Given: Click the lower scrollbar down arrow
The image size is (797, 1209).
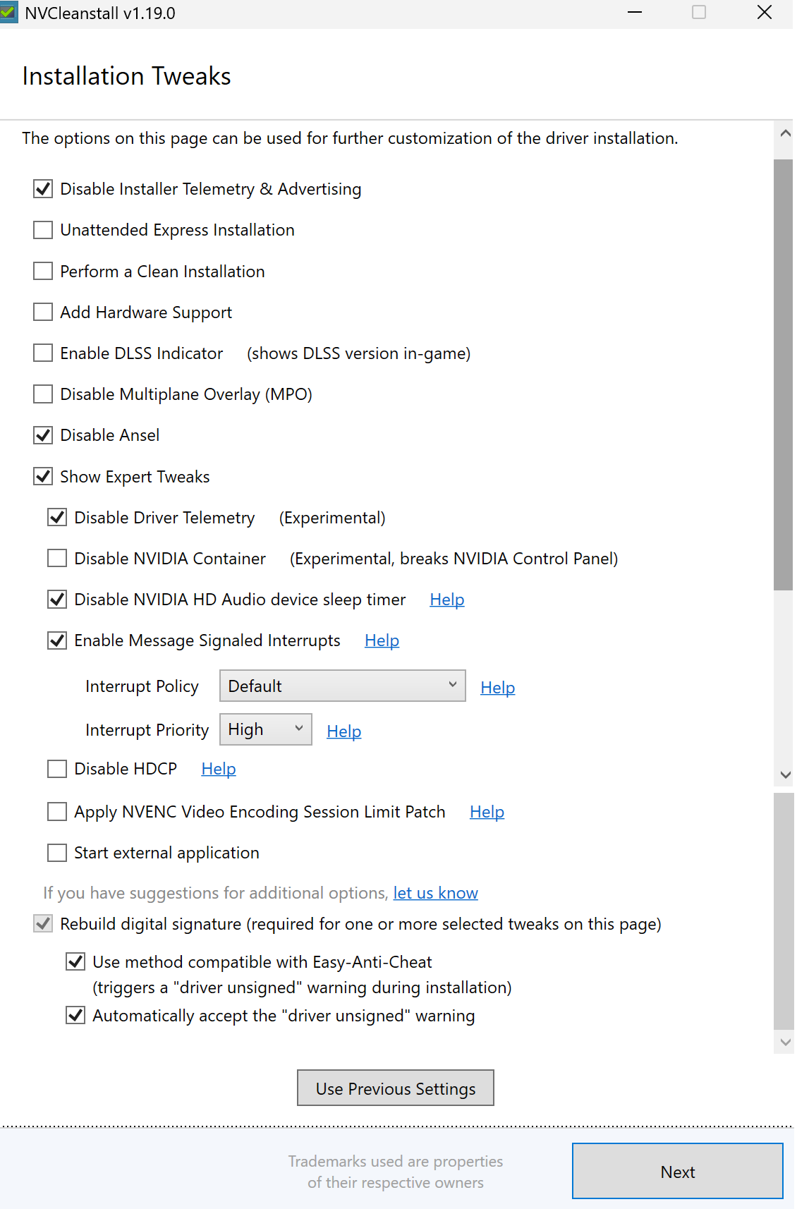Looking at the screenshot, I should point(785,1042).
